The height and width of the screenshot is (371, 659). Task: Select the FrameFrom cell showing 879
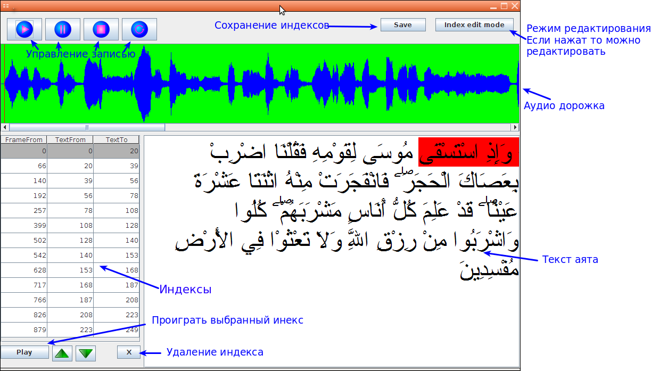[x=24, y=330]
